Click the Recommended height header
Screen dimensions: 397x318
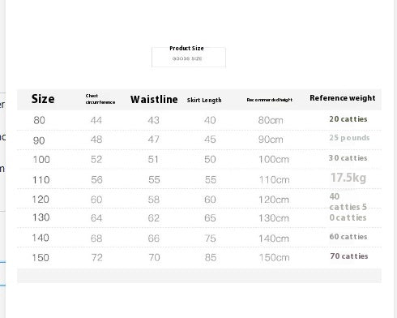pyautogui.click(x=270, y=100)
